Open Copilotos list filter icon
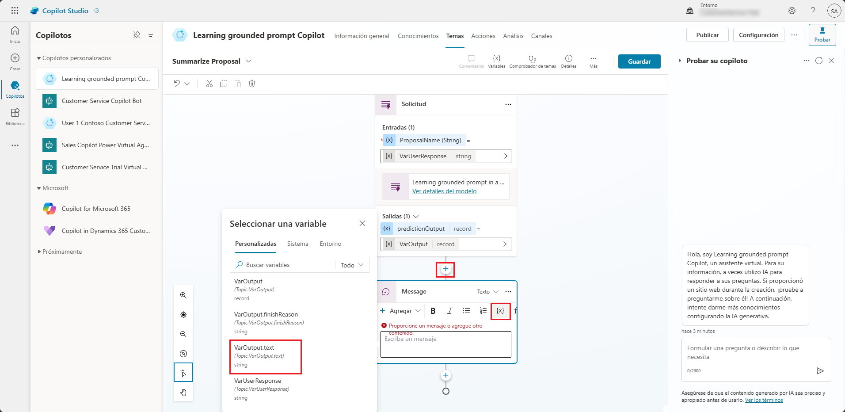The width and height of the screenshot is (845, 412). coord(151,35)
